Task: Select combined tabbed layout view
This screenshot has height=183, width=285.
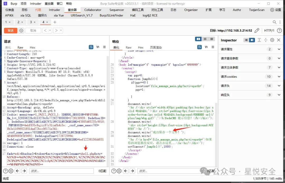Action: [x=212, y=39]
